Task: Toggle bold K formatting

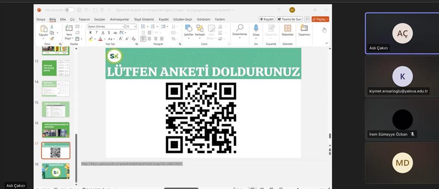Action: pos(90,33)
